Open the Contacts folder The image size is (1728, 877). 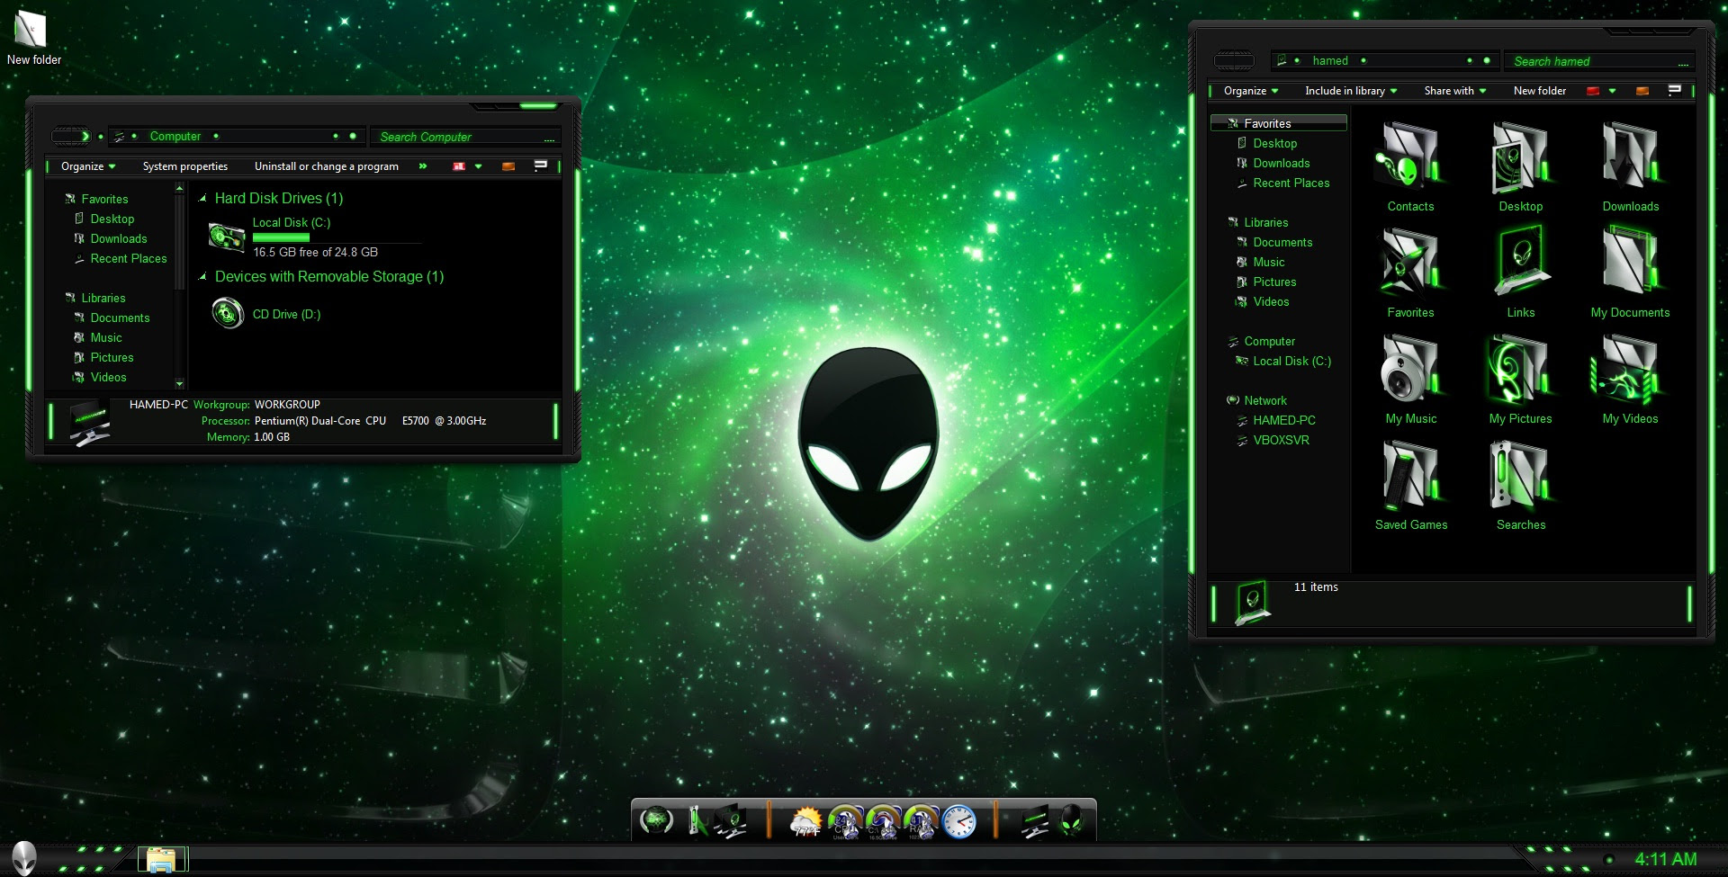click(1410, 159)
